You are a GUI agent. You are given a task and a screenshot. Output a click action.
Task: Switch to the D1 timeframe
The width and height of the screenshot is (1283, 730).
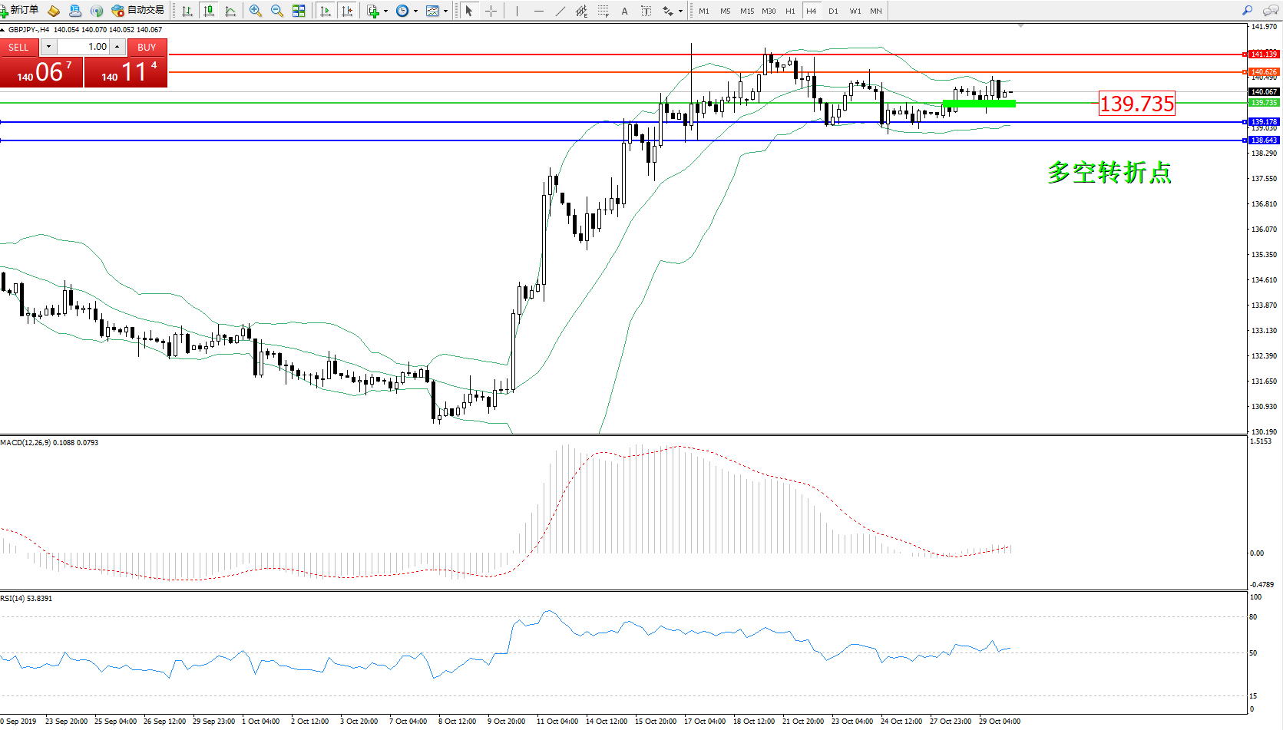click(x=833, y=11)
